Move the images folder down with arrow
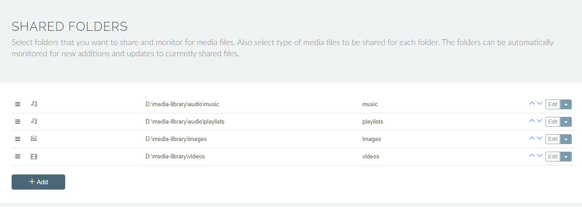 (x=540, y=138)
